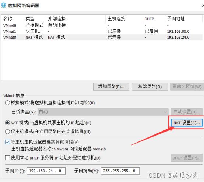
Task: Sort by 外部连接 column header
Action: pyautogui.click(x=57, y=19)
